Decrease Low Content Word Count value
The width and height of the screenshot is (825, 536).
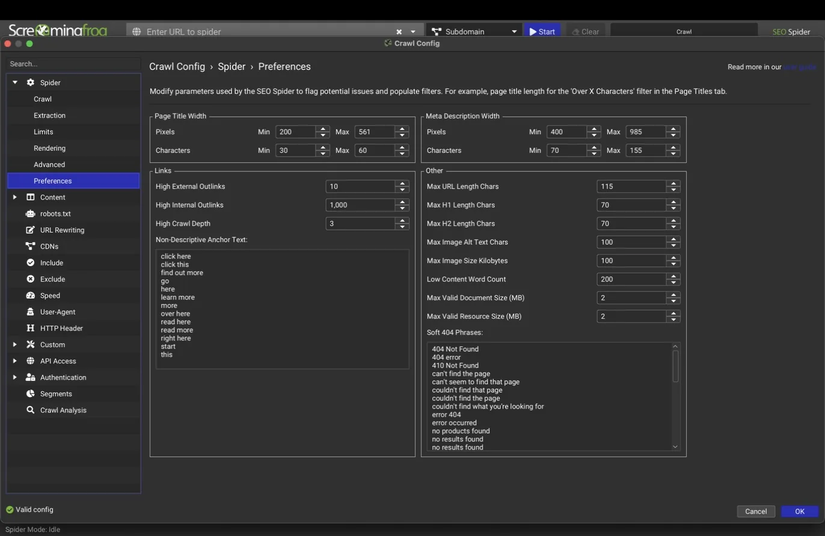pyautogui.click(x=673, y=283)
